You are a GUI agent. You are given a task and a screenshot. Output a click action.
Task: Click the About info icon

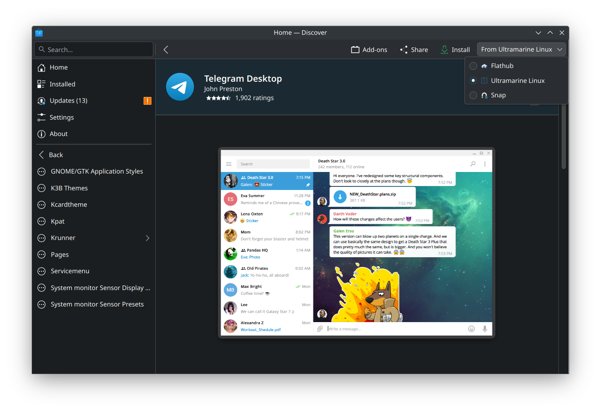pos(41,134)
